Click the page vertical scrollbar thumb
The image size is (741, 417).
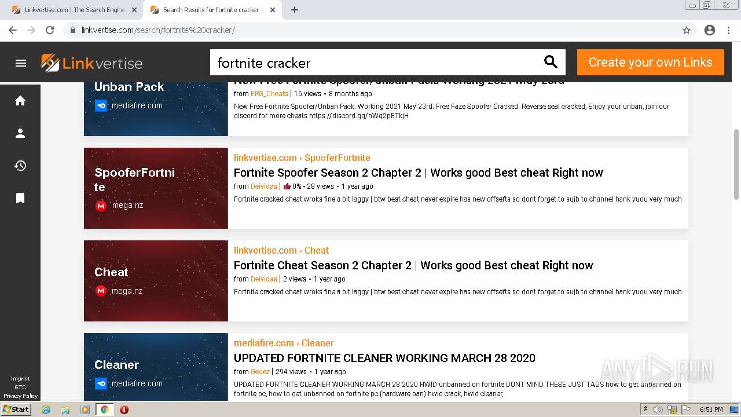[x=736, y=164]
